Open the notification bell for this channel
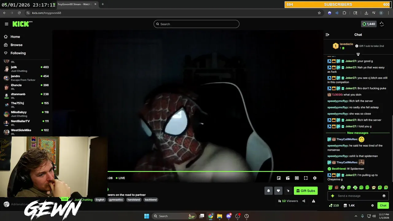The image size is (393, 221). click(x=268, y=191)
